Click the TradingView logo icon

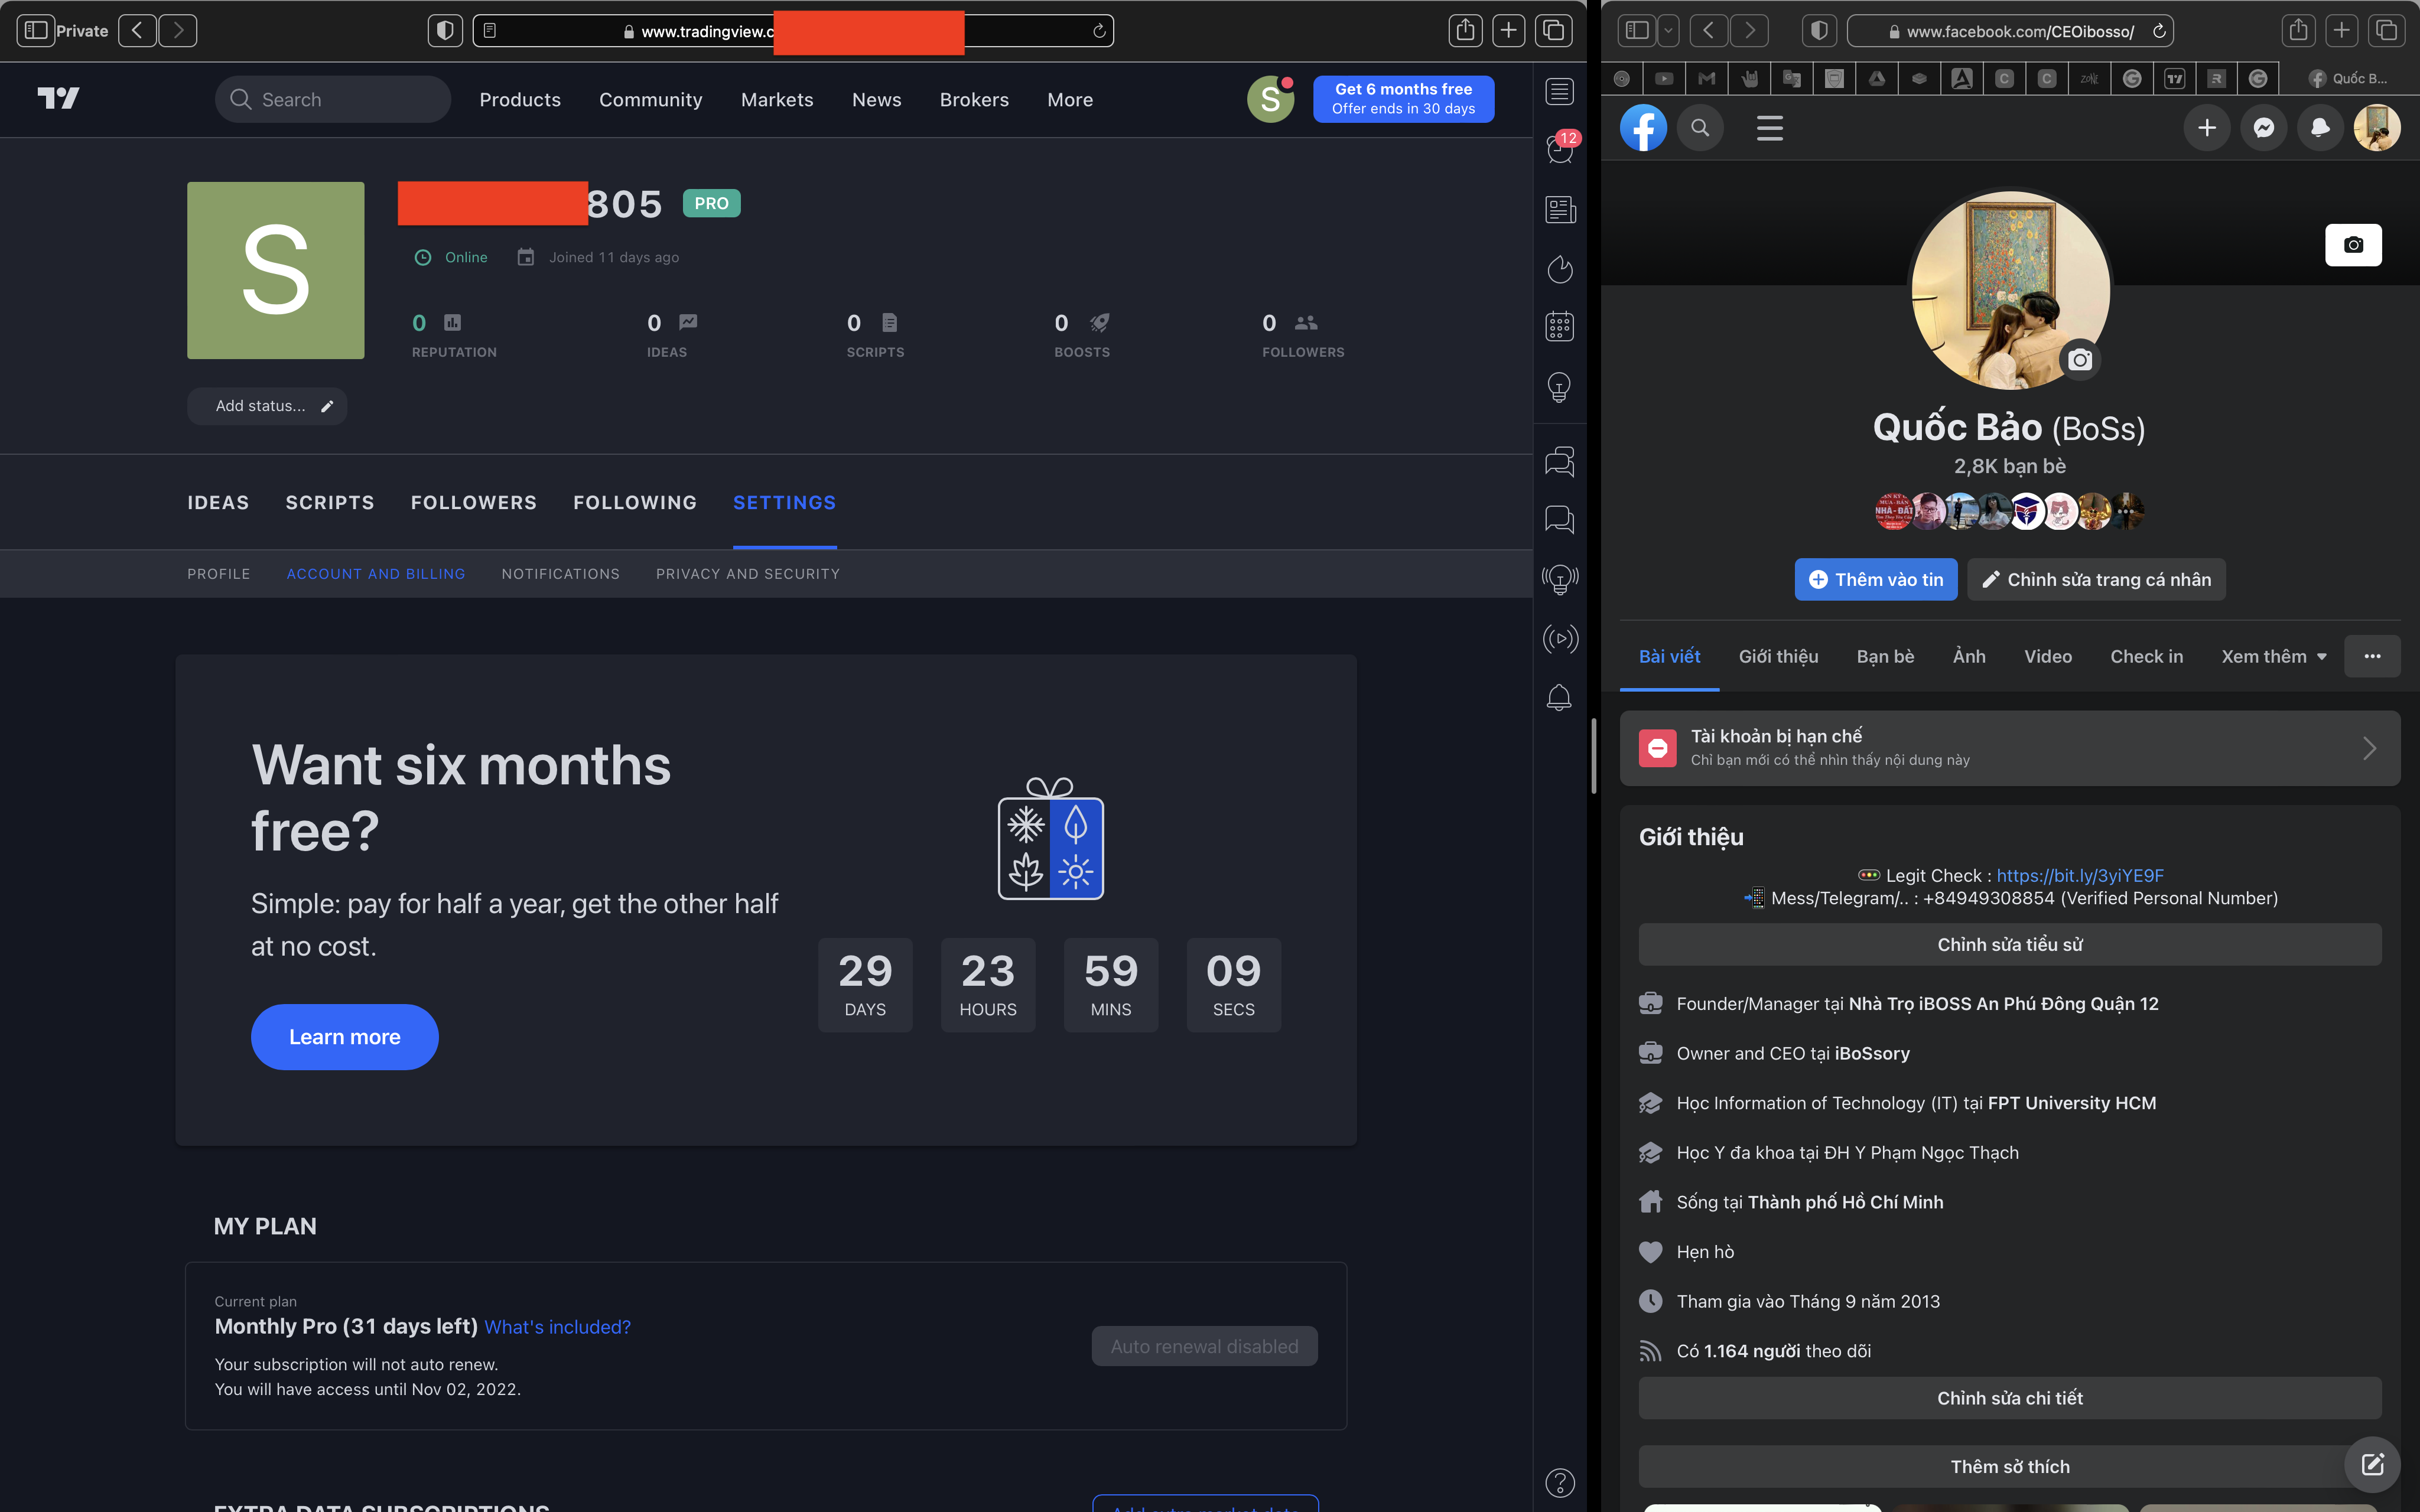tap(59, 97)
